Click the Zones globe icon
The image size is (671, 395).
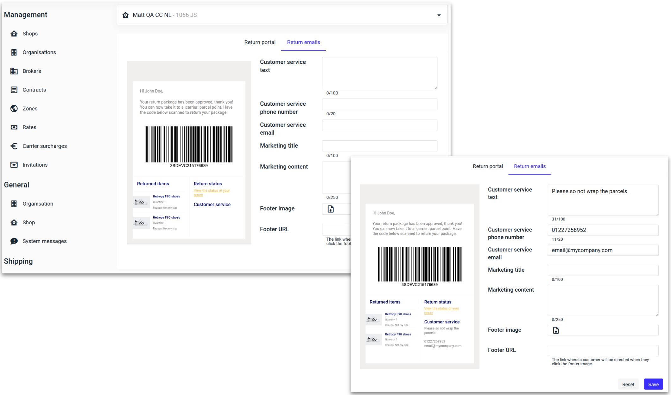click(x=14, y=108)
